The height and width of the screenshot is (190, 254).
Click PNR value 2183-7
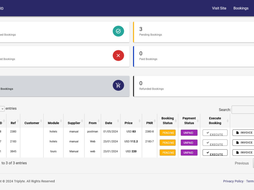coord(150,141)
